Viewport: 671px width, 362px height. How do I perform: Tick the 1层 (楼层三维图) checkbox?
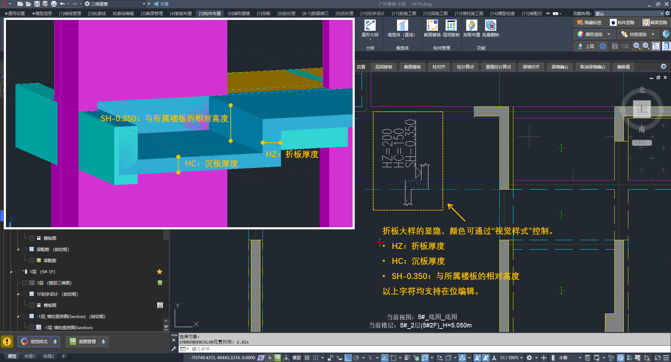coord(25,283)
